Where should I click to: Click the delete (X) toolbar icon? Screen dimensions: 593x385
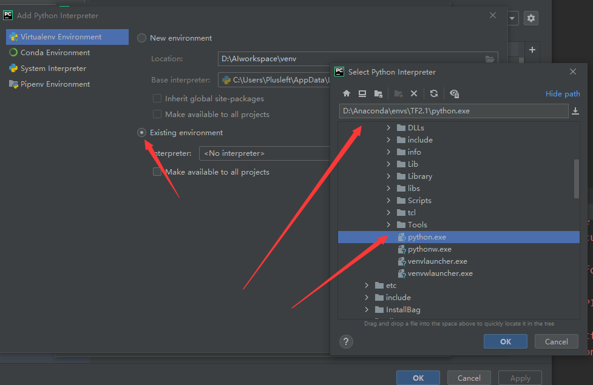pos(414,94)
